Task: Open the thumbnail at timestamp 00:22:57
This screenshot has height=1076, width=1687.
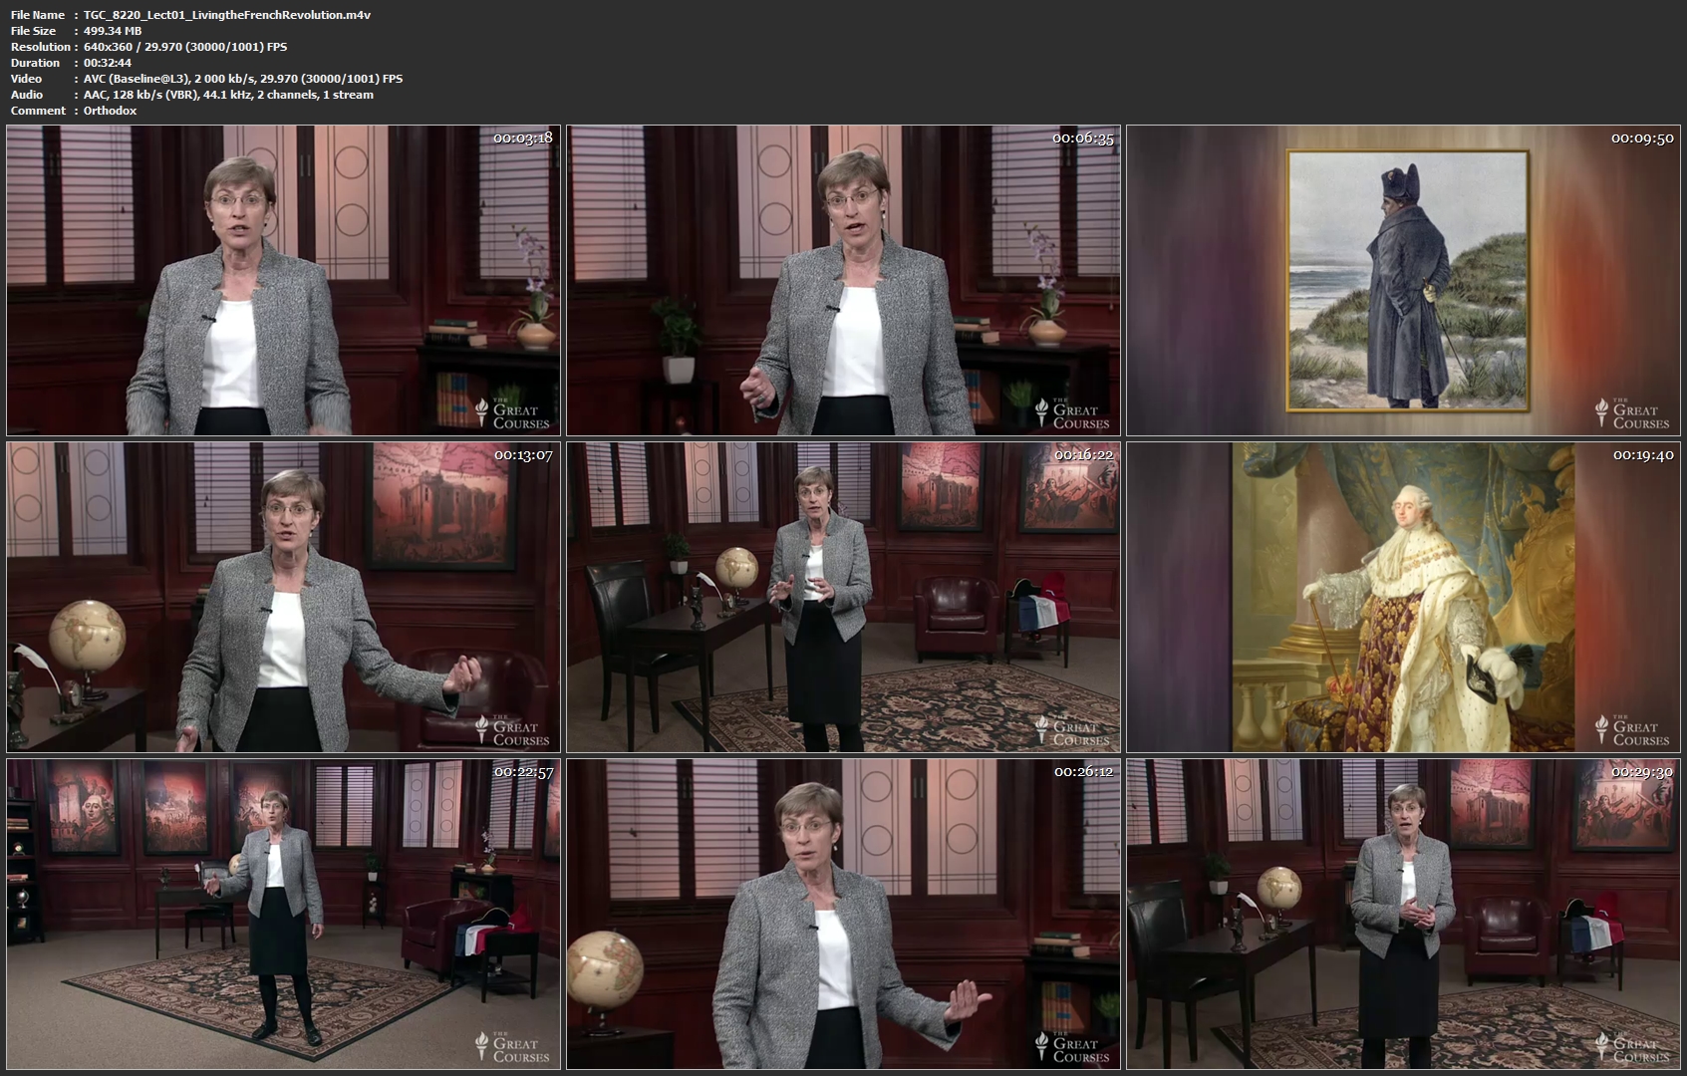Action: point(283,914)
